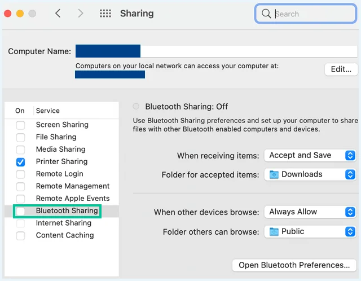Click the magnifying glass search icon
The image size is (361, 281).
pos(266,14)
